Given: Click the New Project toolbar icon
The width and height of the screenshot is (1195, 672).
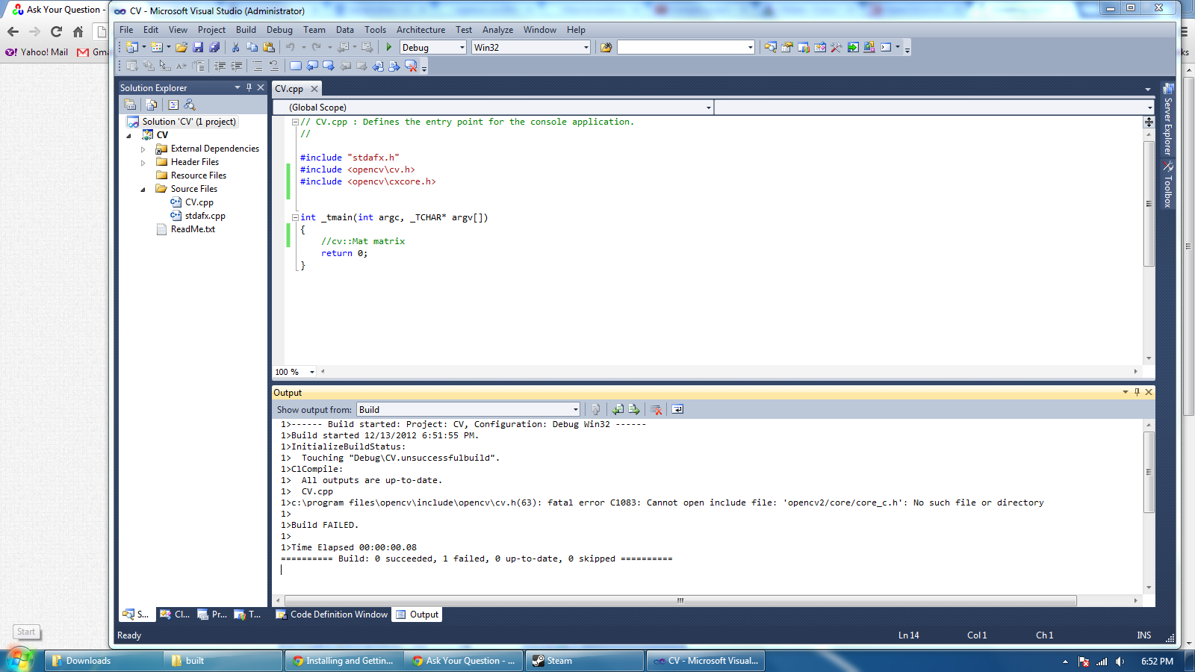Looking at the screenshot, I should (132, 47).
